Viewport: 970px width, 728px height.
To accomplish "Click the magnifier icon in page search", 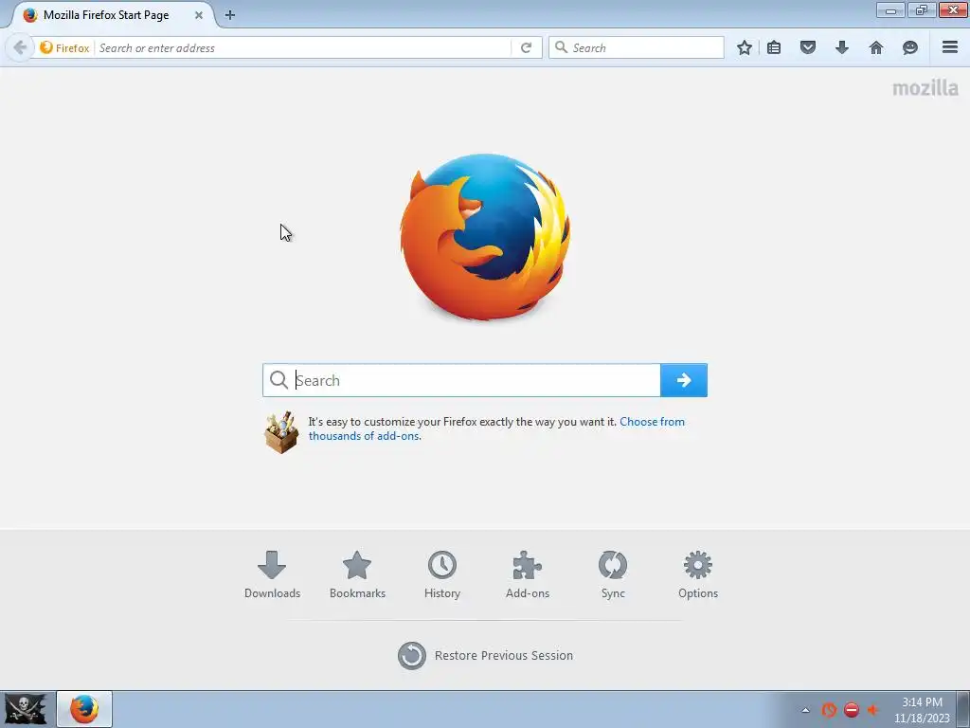I will tap(279, 380).
